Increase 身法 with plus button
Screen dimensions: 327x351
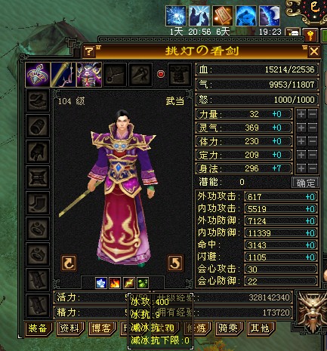click(301, 168)
